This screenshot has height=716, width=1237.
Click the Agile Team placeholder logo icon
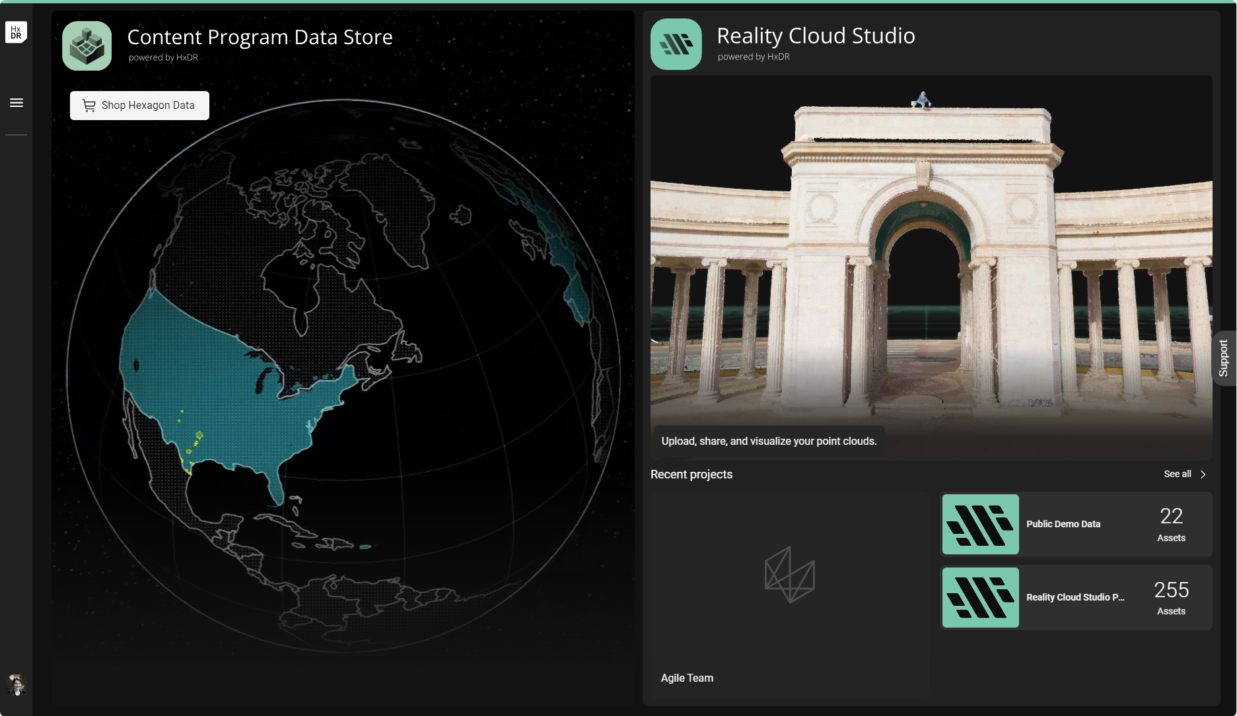(789, 574)
